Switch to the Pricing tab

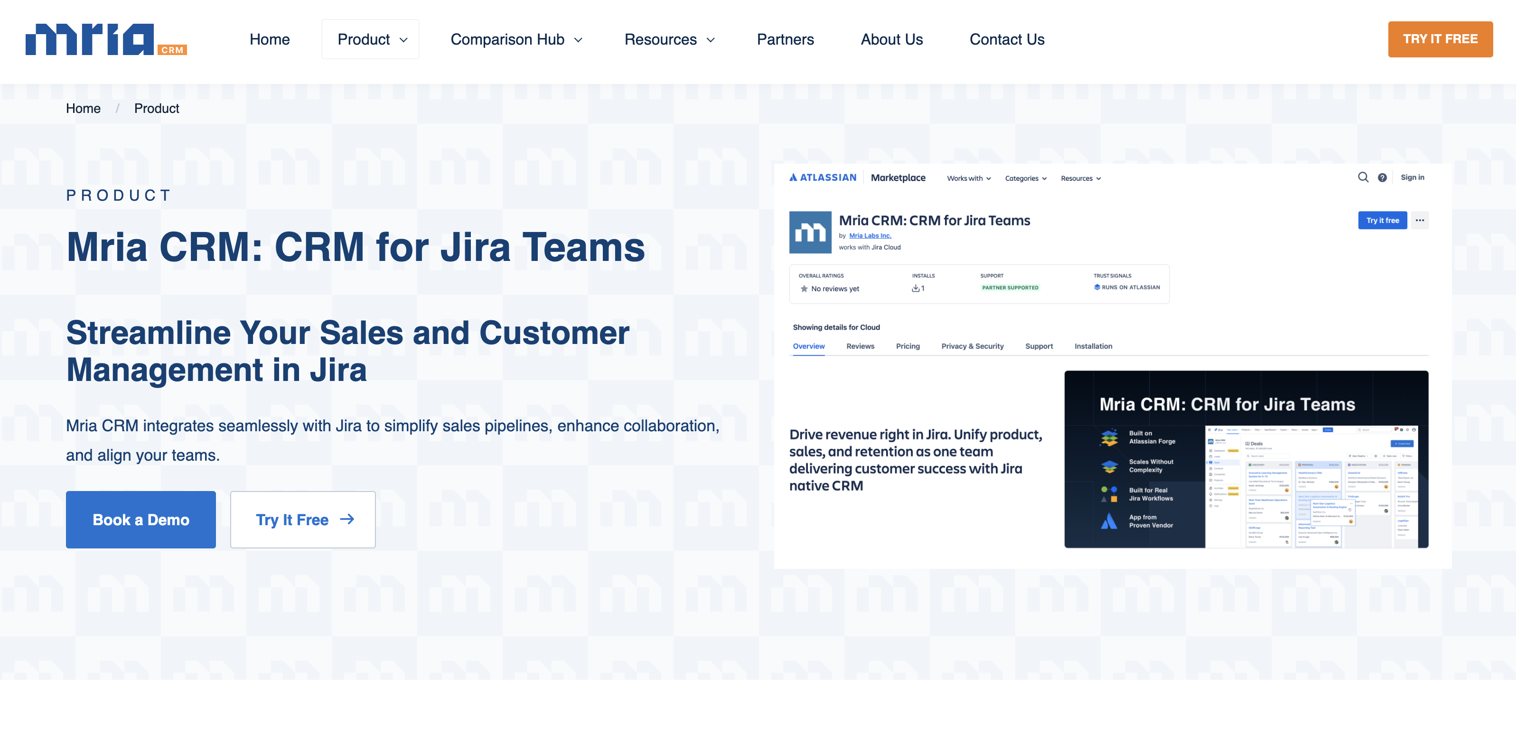[x=908, y=346]
